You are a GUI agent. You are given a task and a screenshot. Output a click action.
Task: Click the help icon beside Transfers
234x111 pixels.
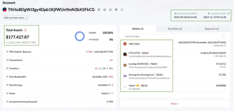(x=7, y=68)
